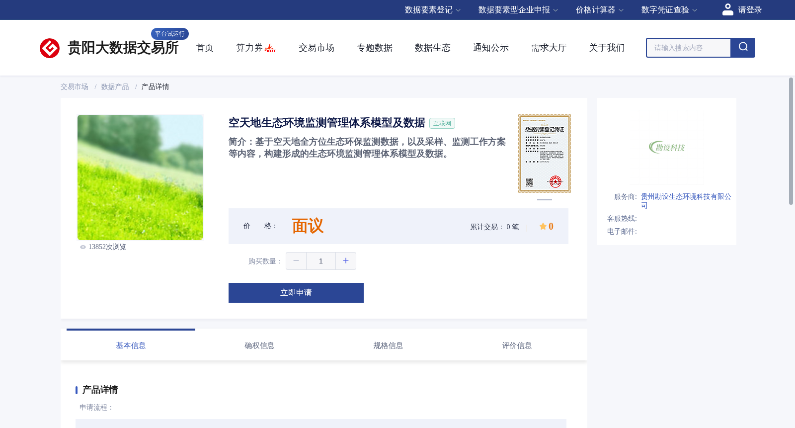Click the 累计交易 0 笔 text
The image size is (795, 428).
tap(494, 227)
